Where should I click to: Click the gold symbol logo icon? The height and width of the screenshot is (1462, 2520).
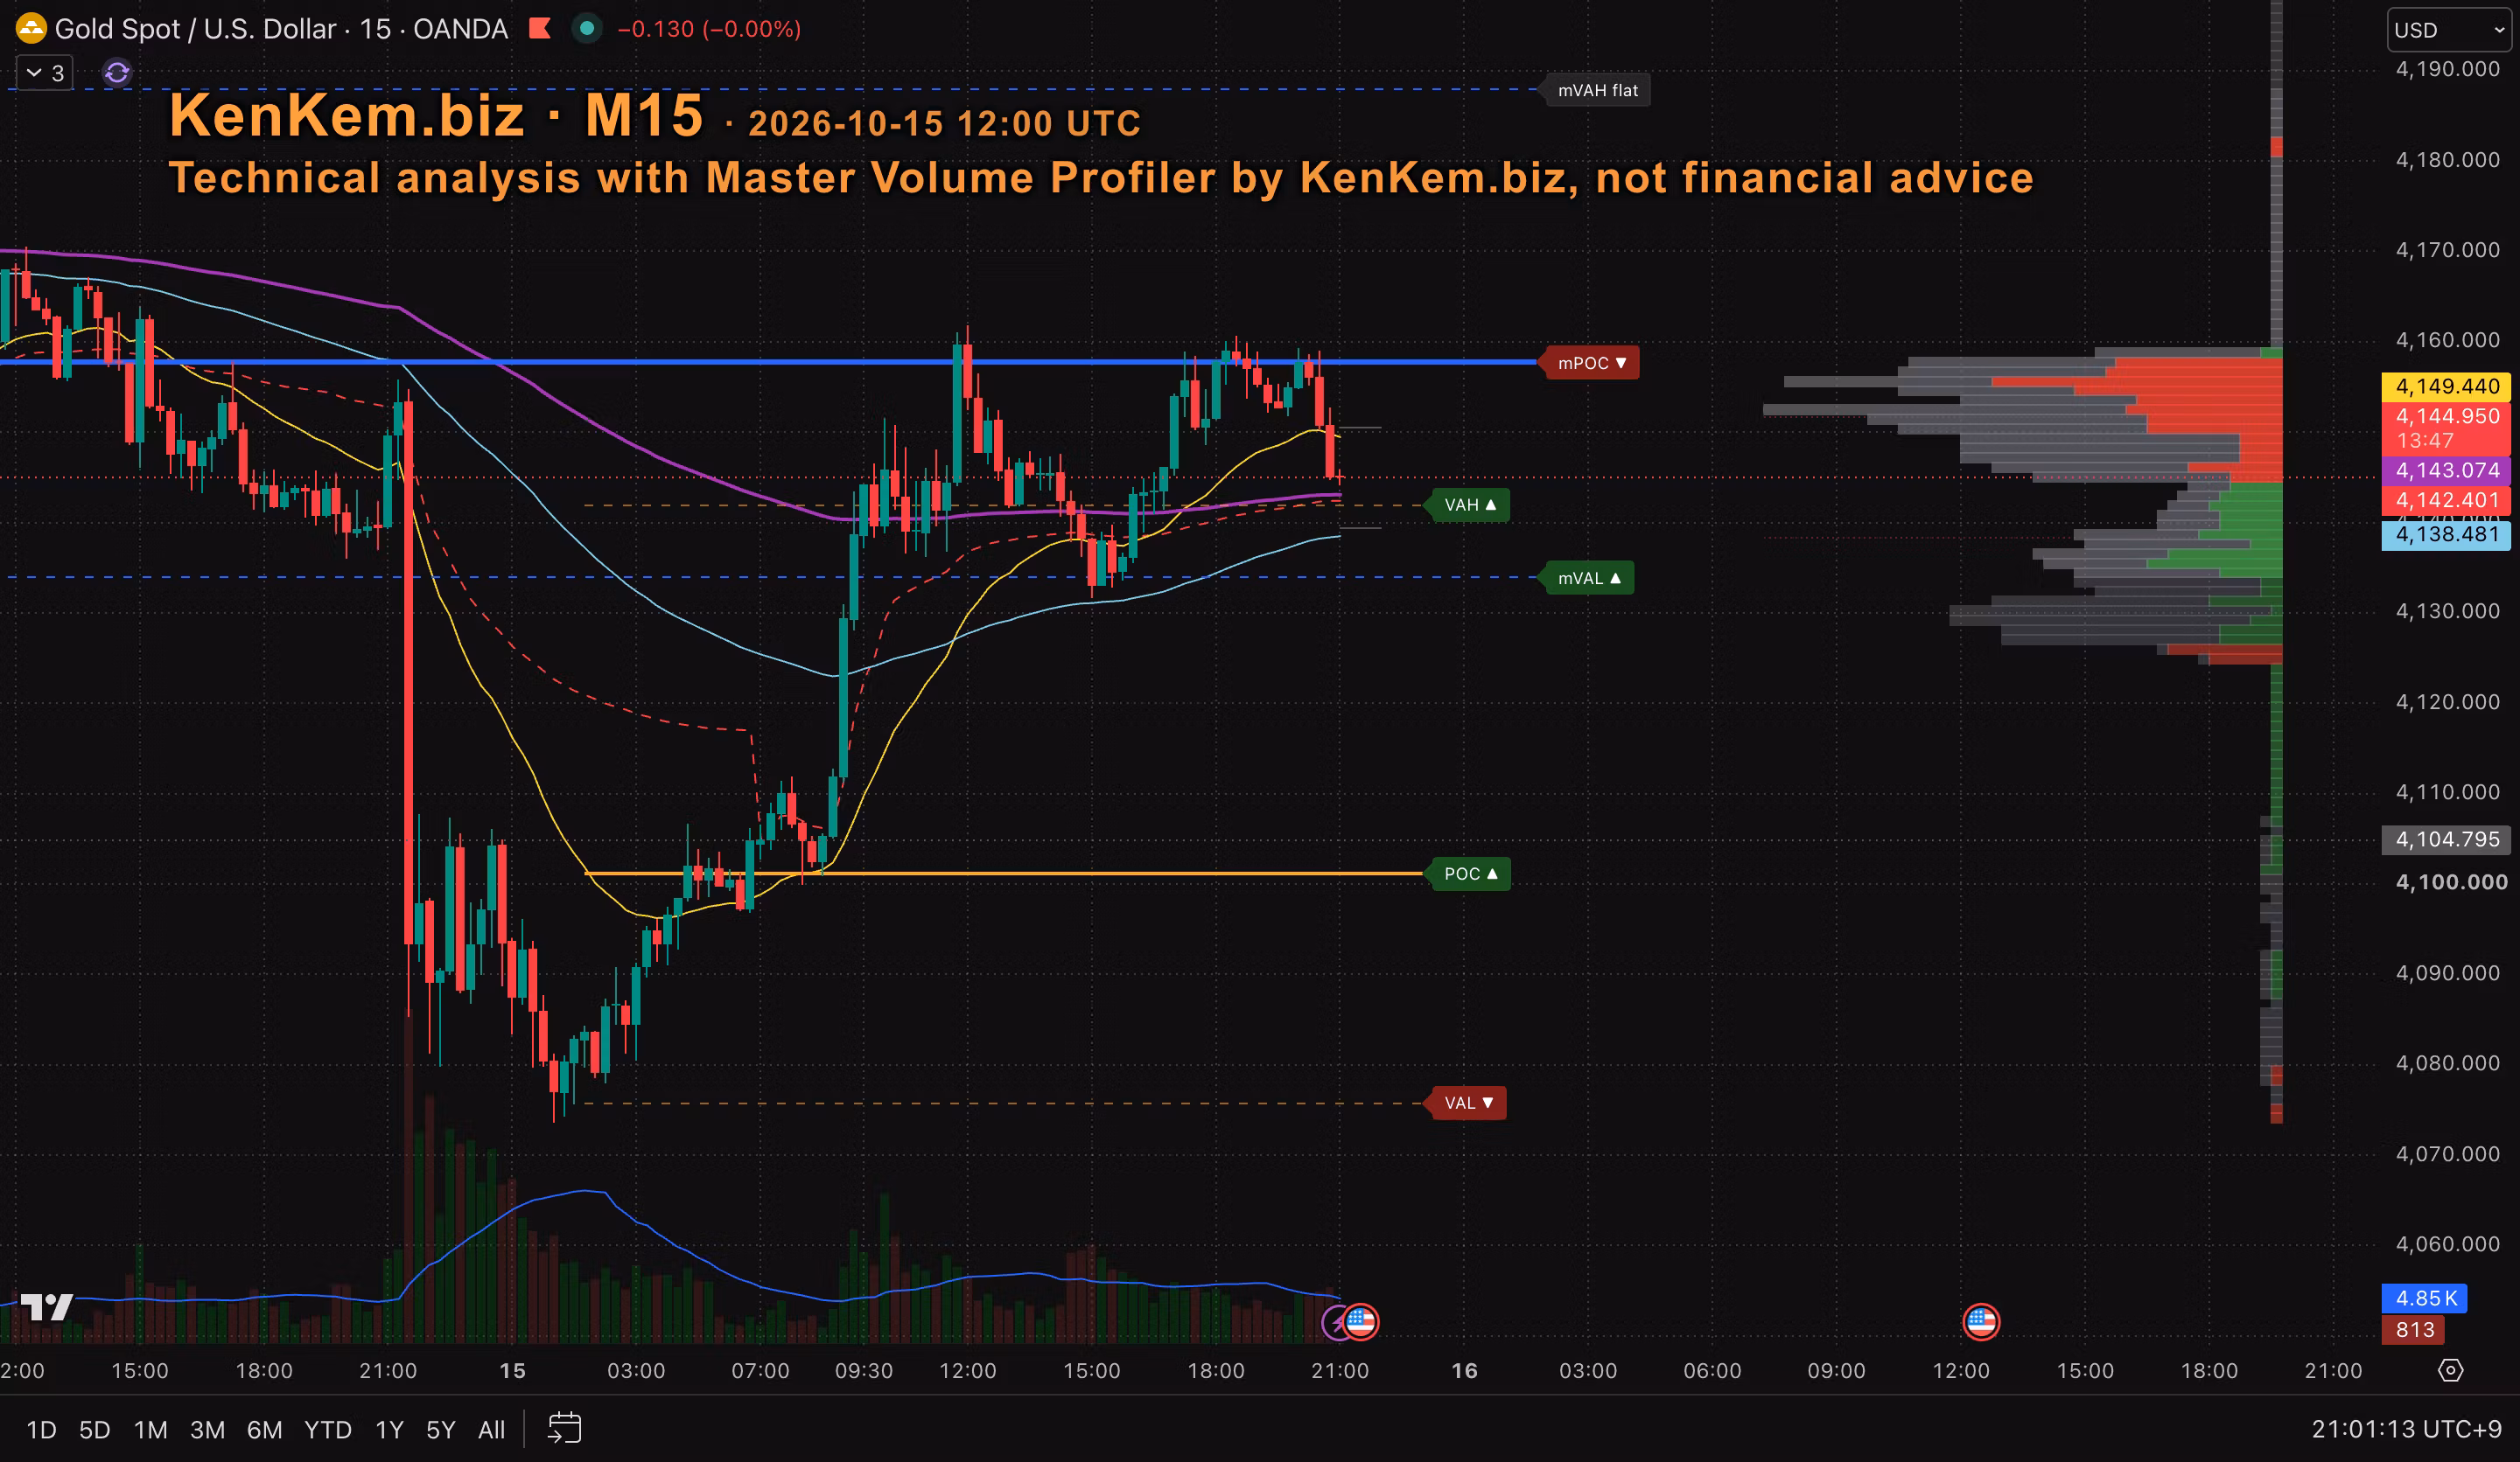(x=31, y=28)
